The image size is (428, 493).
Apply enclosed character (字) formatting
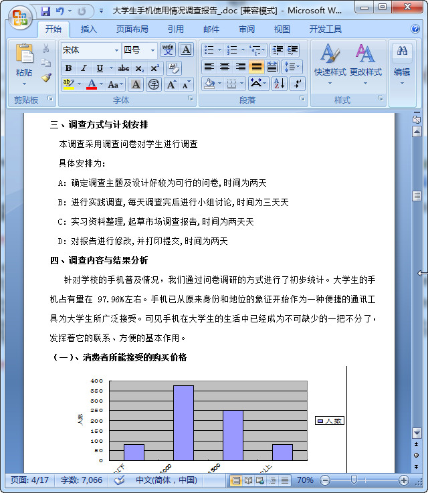click(x=154, y=84)
